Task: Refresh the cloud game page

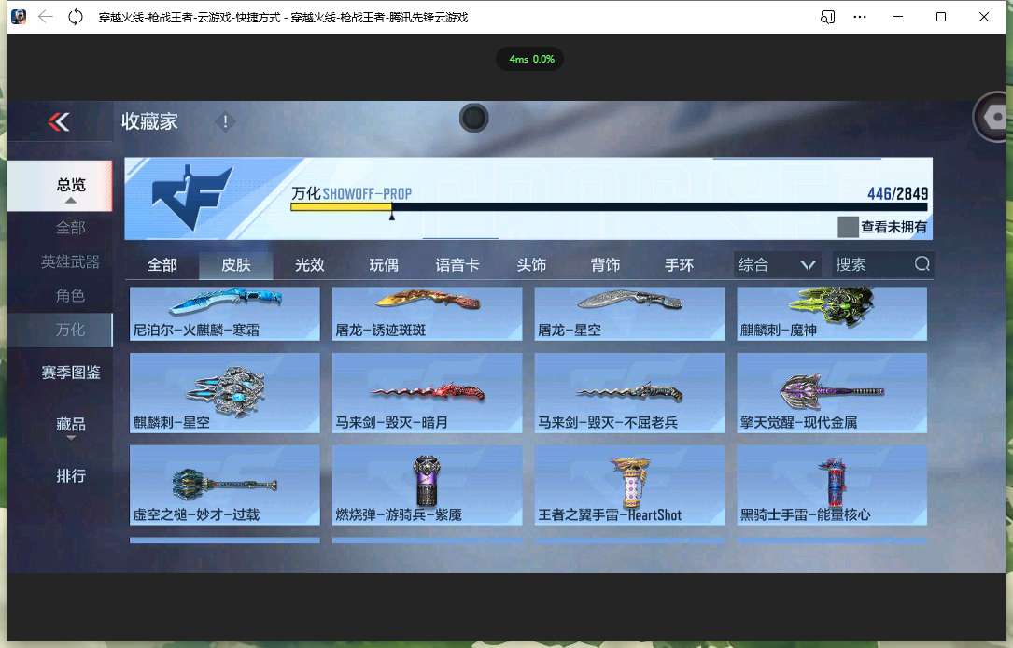Action: [76, 17]
